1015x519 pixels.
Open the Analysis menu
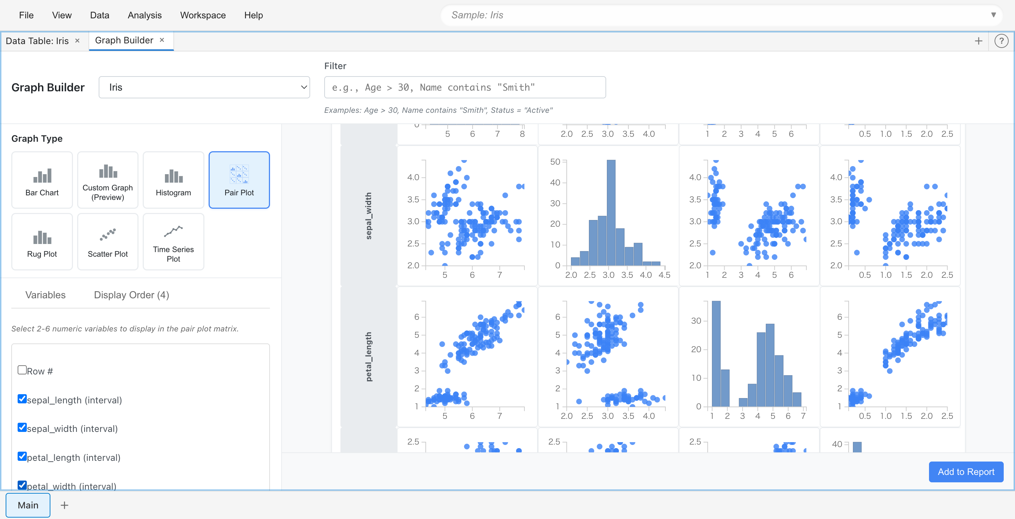[144, 15]
